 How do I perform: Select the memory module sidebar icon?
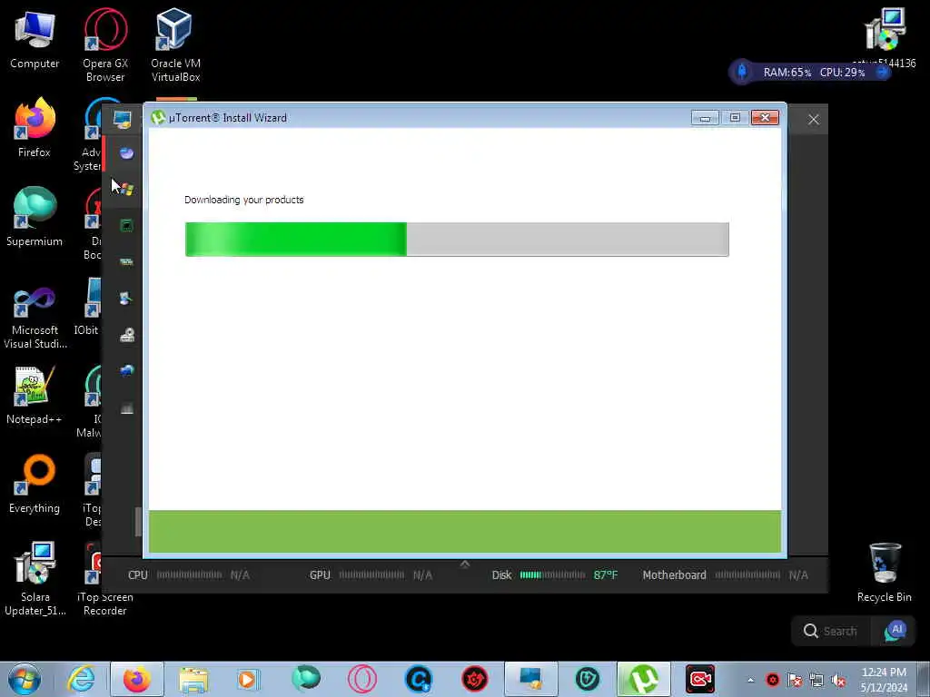click(126, 262)
